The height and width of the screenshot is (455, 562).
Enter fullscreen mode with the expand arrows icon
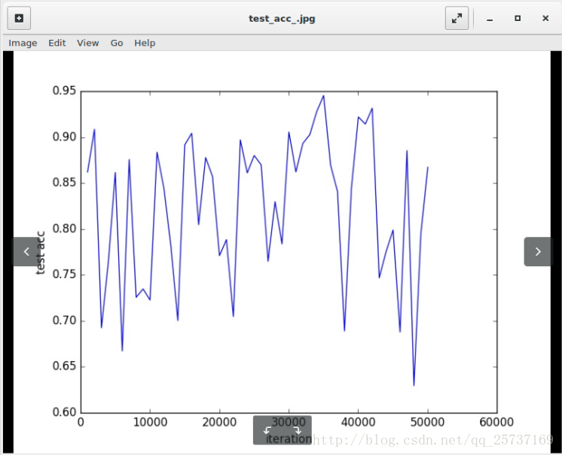[457, 18]
